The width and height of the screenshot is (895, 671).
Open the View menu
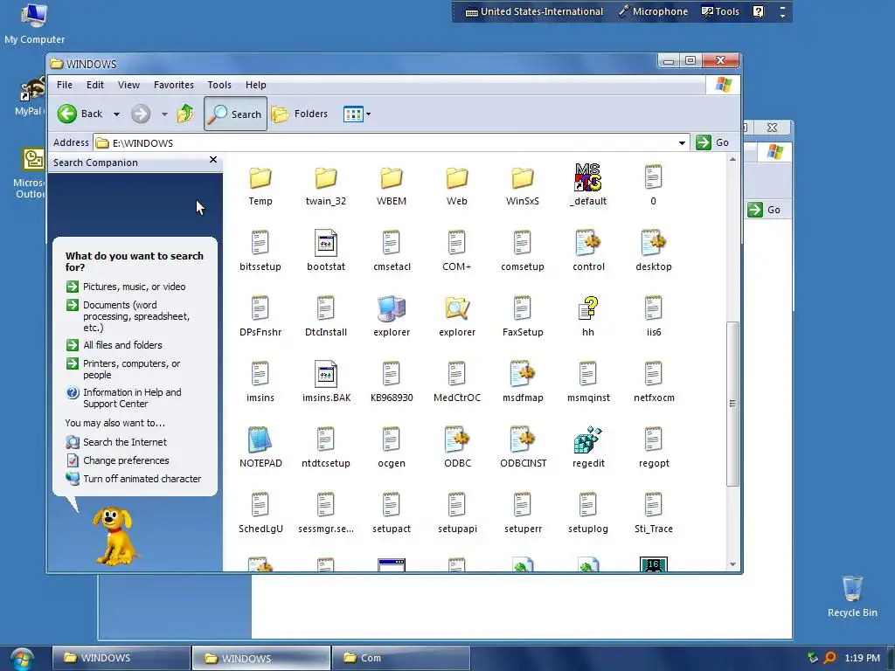pyautogui.click(x=128, y=85)
